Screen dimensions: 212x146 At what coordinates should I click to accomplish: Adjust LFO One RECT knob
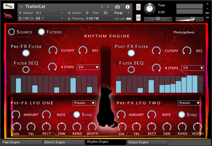[47, 127]
